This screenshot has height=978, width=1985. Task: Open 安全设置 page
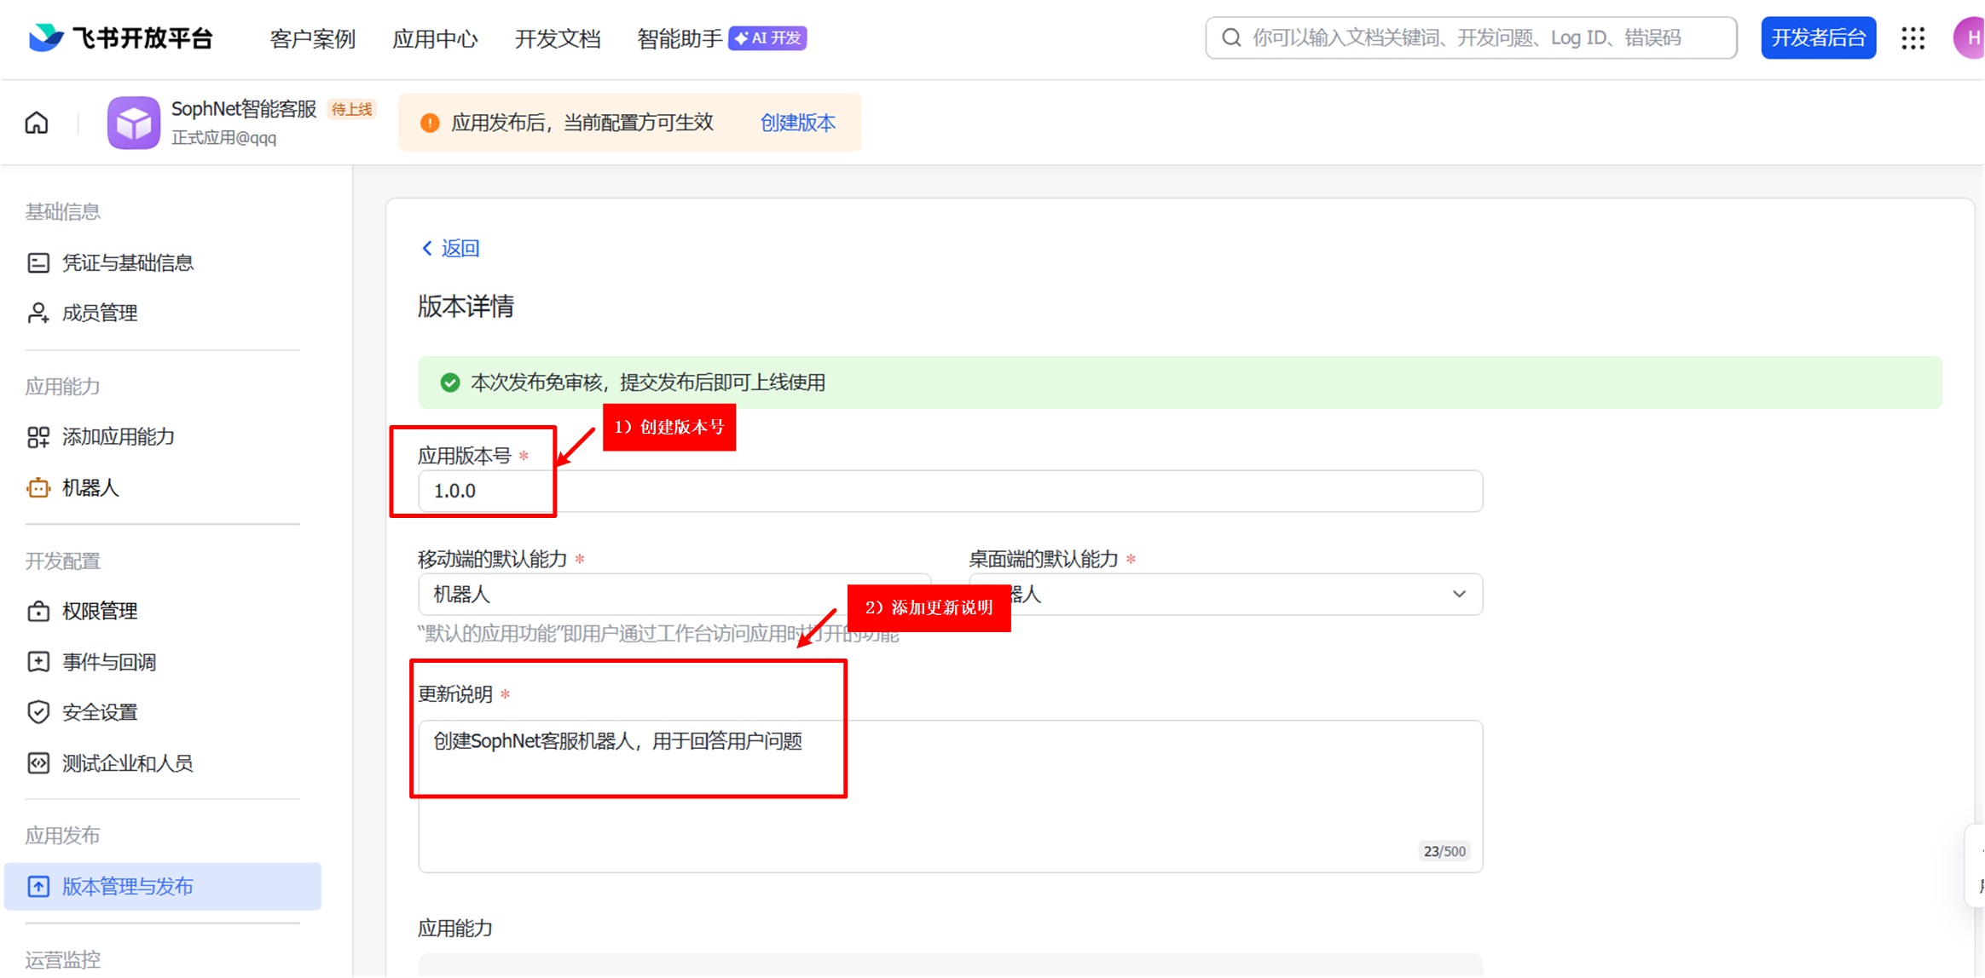tap(99, 712)
